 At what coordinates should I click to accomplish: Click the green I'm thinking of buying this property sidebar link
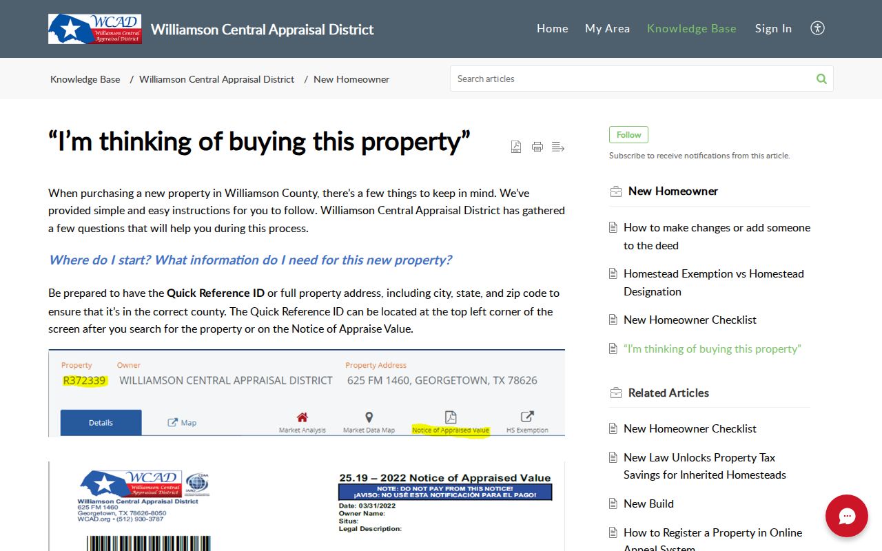712,349
